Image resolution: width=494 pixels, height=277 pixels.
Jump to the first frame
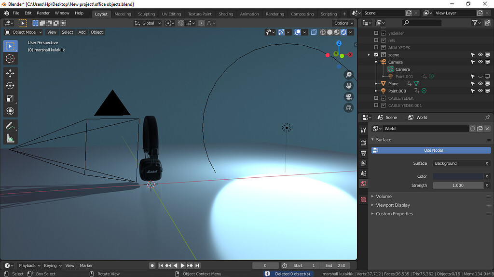[161, 265]
